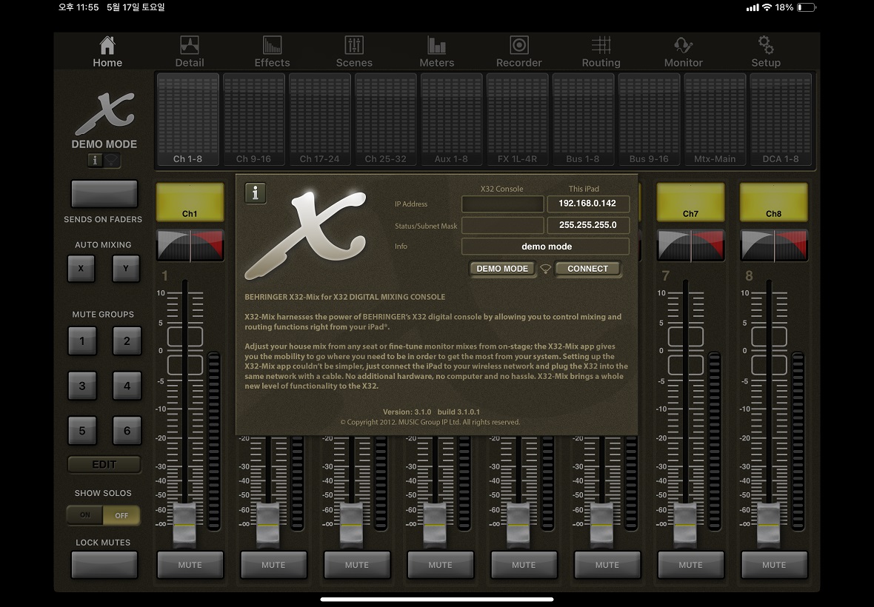Viewport: 874px width, 607px height.
Task: Toggle Mute Group 4
Action: (127, 386)
